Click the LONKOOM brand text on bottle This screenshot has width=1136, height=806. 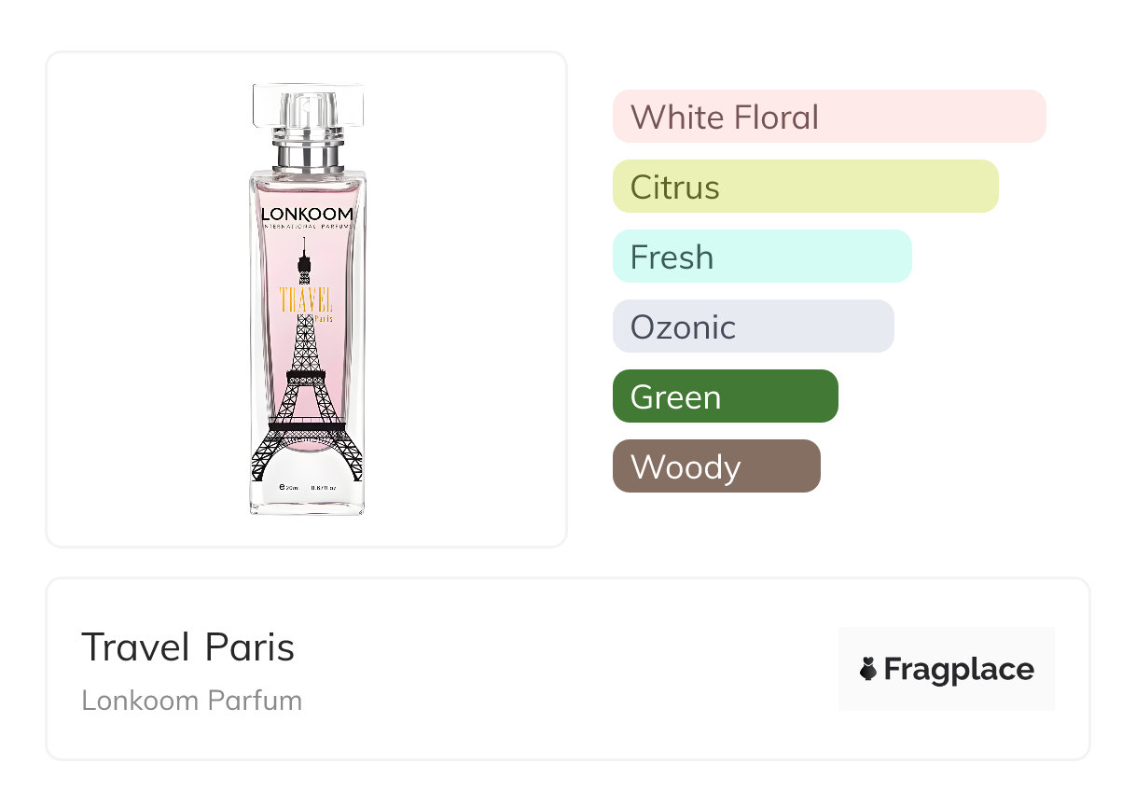point(307,214)
